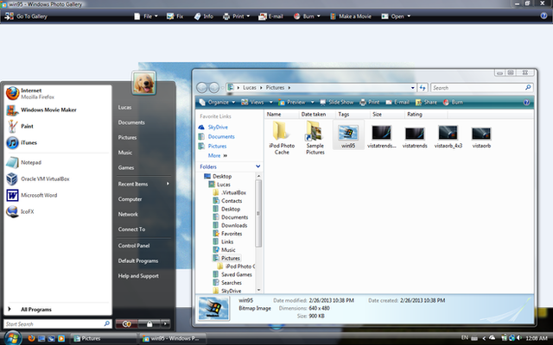Open Firefox from the Quick Launch bar
The width and height of the screenshot is (553, 345).
[31, 338]
